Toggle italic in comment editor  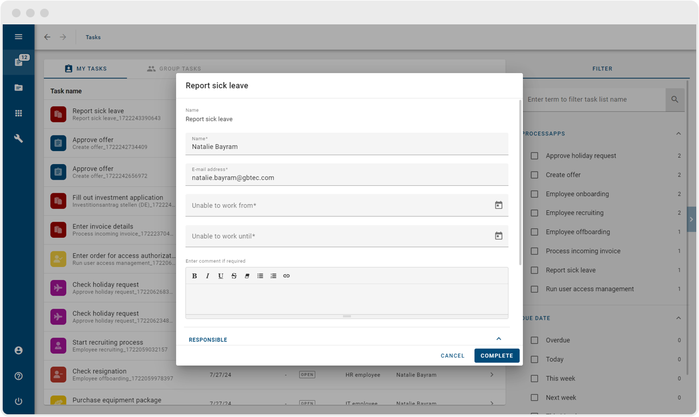[x=208, y=276]
